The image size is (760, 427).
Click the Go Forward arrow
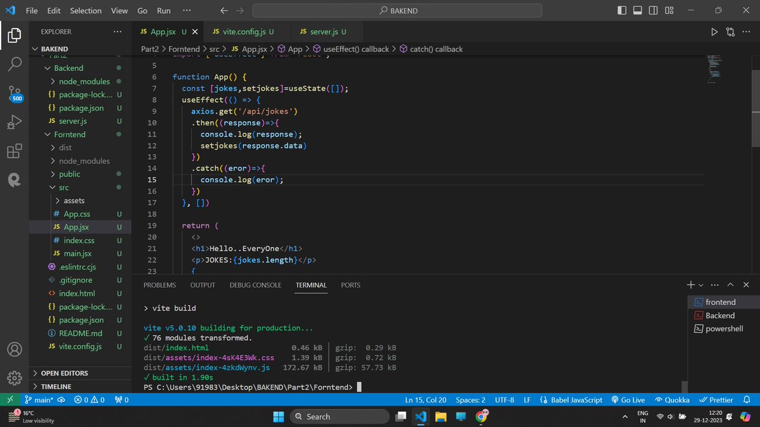pyautogui.click(x=239, y=11)
